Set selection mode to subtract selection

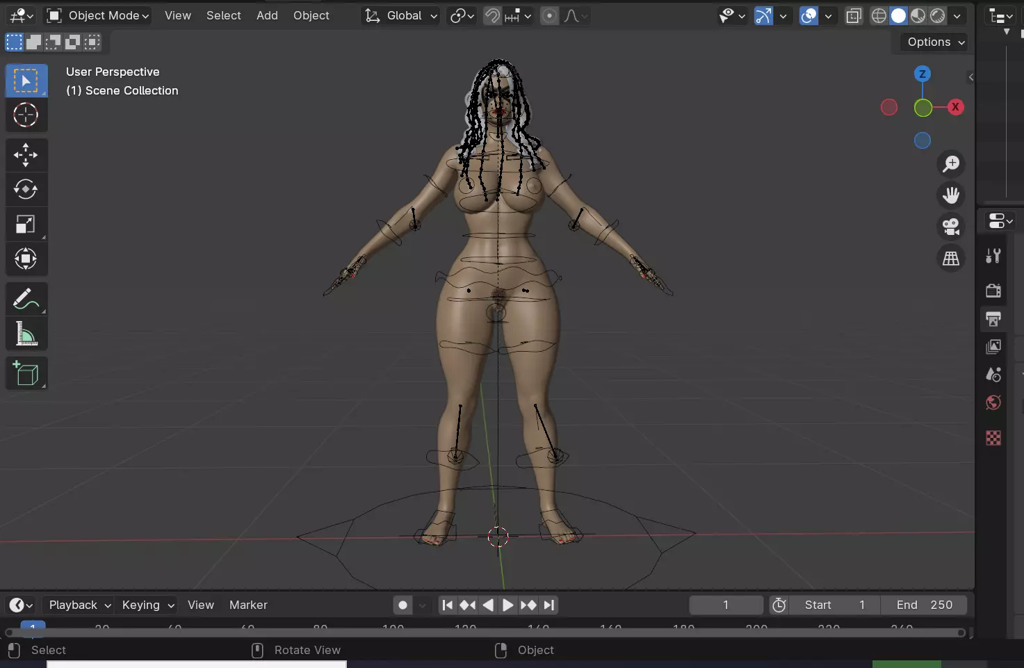click(53, 42)
